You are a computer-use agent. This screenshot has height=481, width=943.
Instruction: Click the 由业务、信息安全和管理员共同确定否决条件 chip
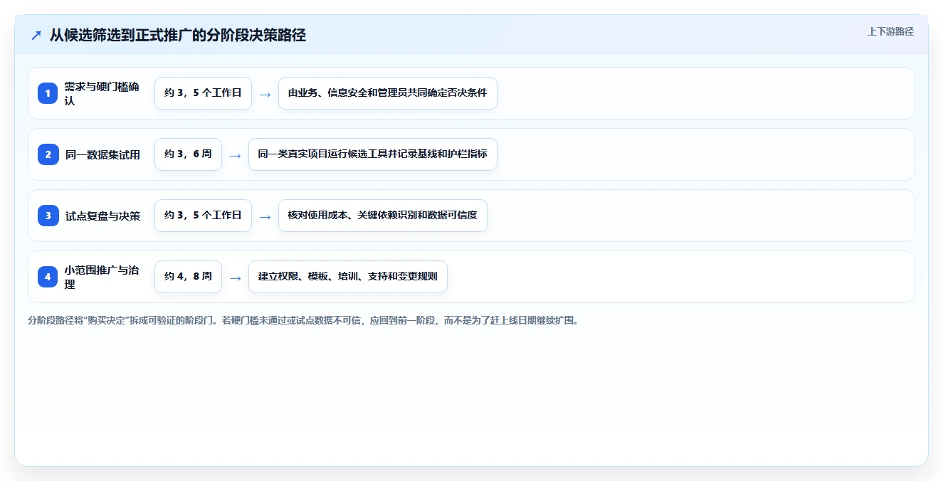(387, 93)
